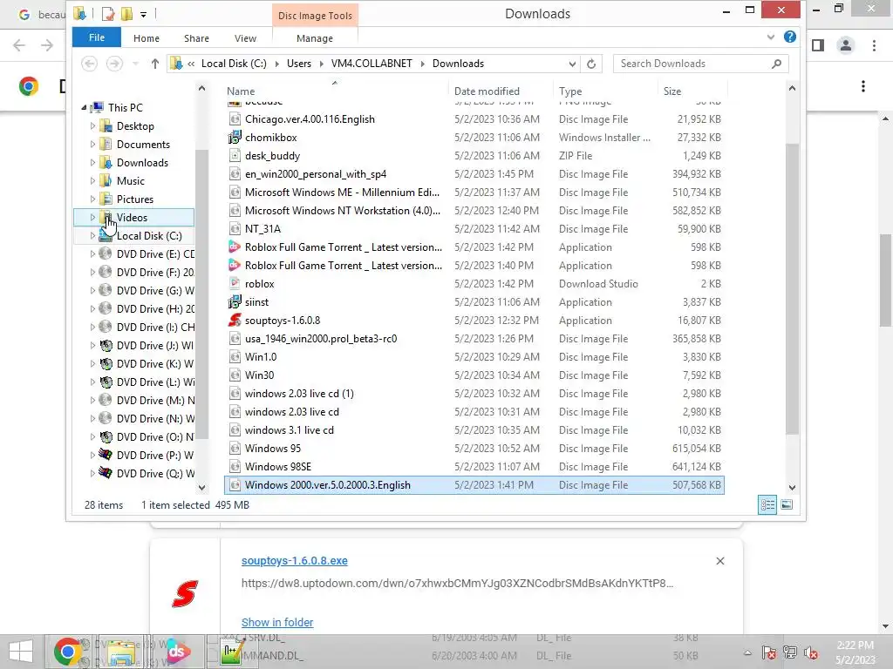
Task: Open Chrome from the taskbar
Action: click(x=67, y=652)
